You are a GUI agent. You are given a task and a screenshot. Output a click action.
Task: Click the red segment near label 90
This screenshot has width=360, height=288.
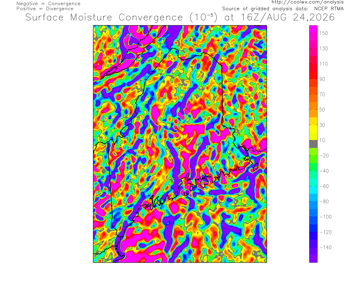pyautogui.click(x=313, y=75)
